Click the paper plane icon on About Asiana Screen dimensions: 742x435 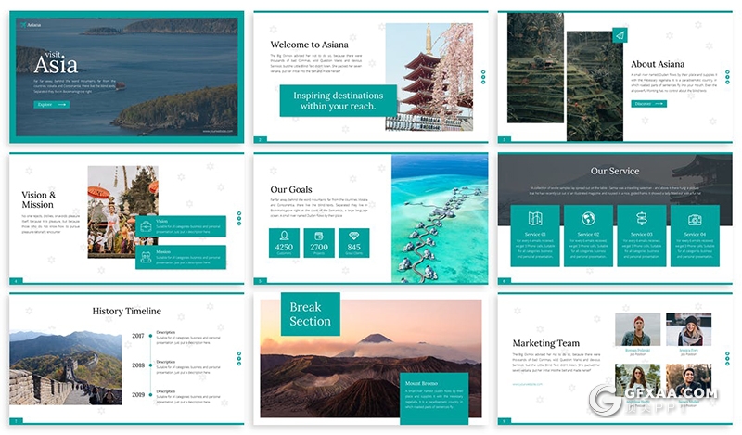620,35
